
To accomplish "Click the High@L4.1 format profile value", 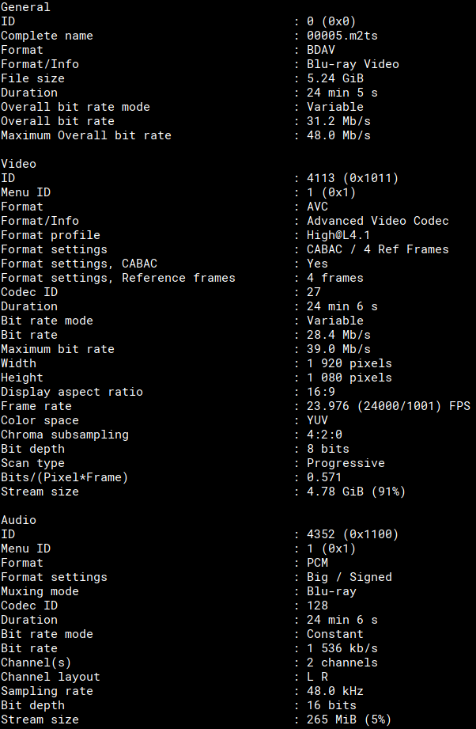I will click(338, 235).
